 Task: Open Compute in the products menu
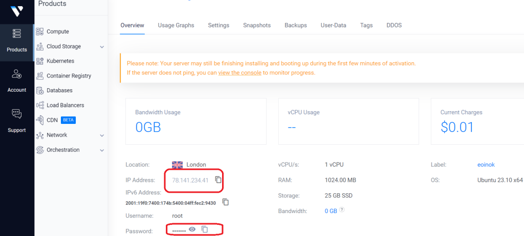(x=58, y=32)
